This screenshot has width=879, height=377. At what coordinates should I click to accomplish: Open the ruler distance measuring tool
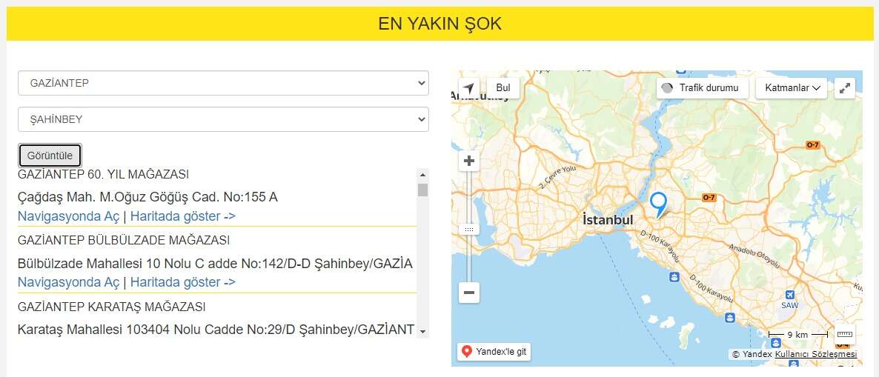(x=845, y=335)
